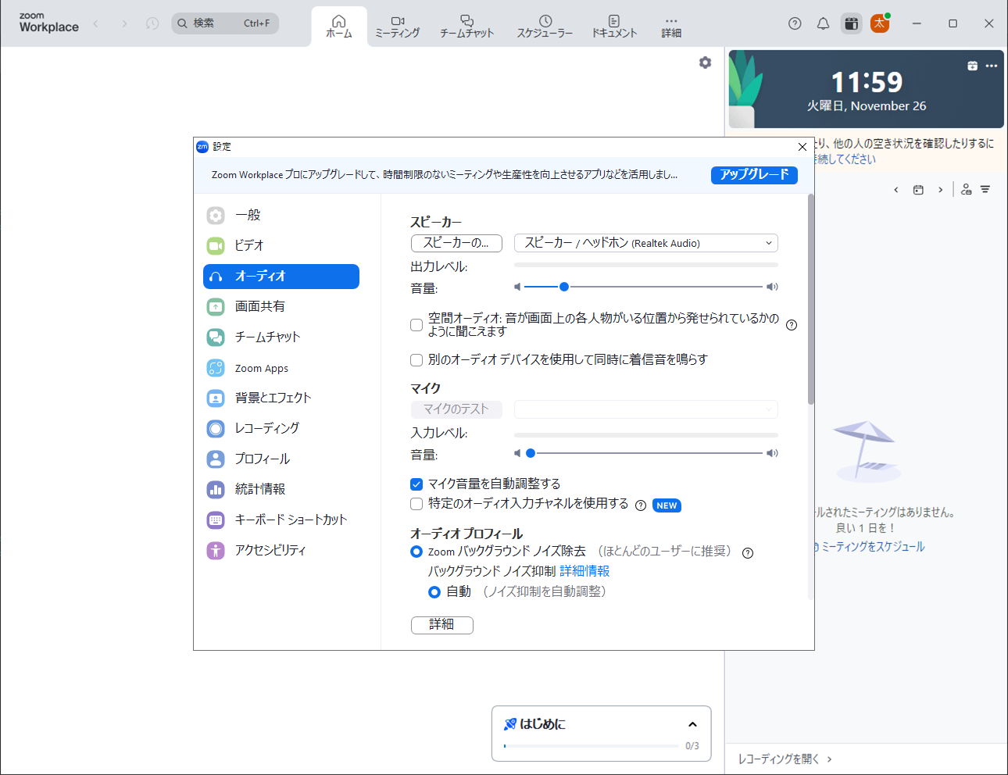This screenshot has height=775, width=1008.
Task: Select Zoom バックグラウンド ノイズ除去 radio
Action: (416, 552)
